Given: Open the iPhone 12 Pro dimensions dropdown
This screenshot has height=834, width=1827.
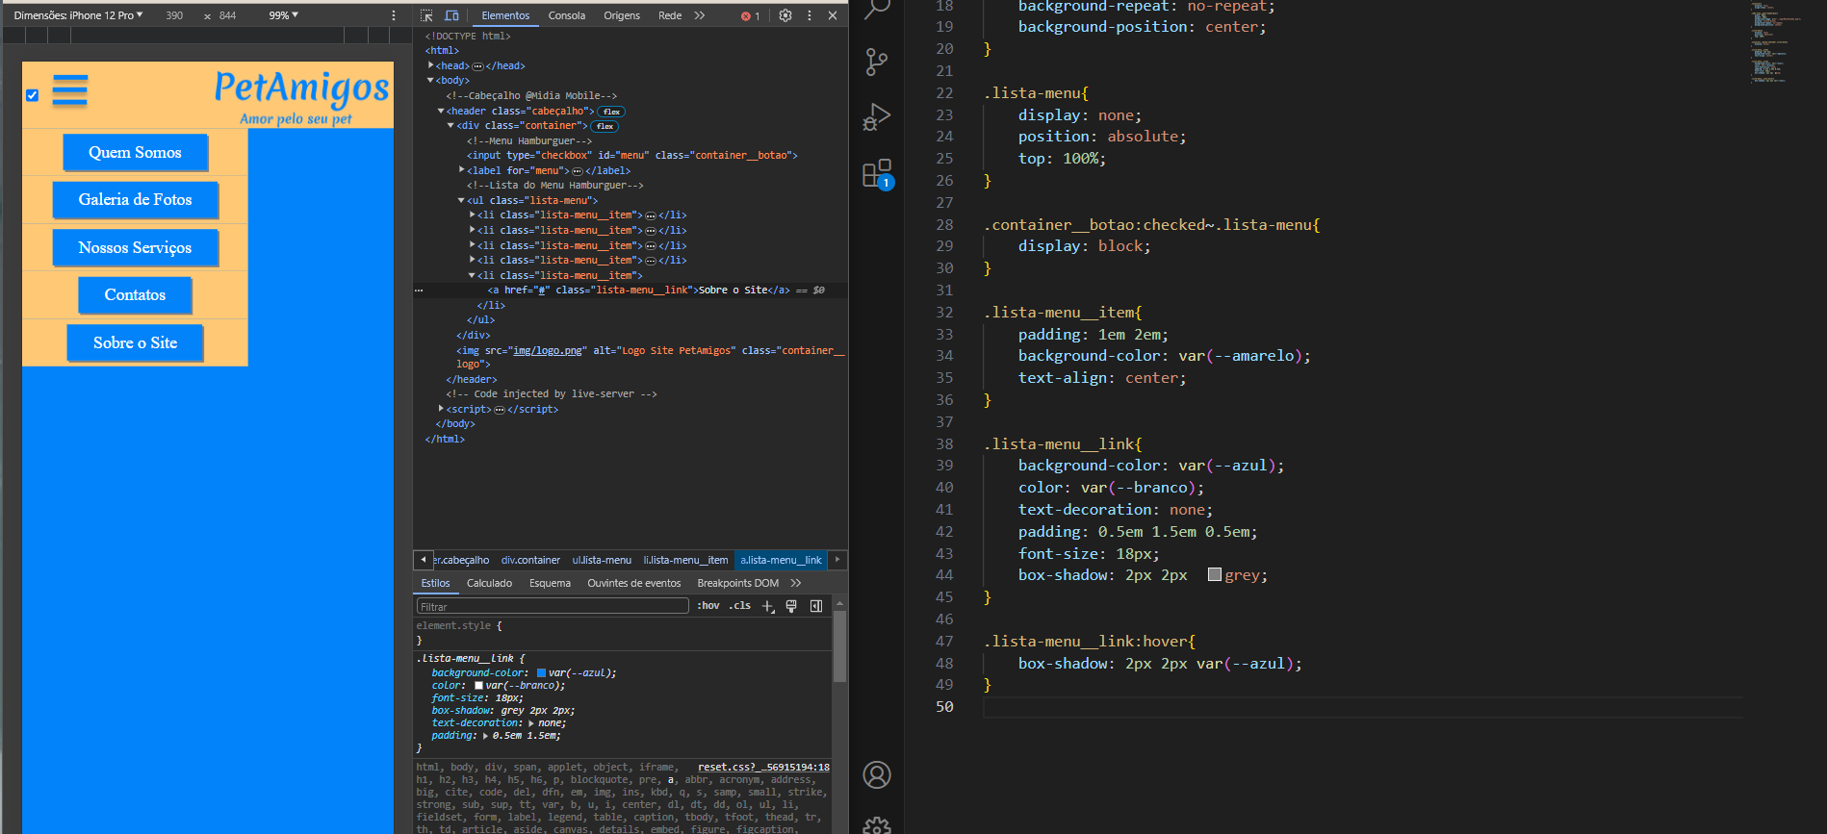Looking at the screenshot, I should (78, 15).
